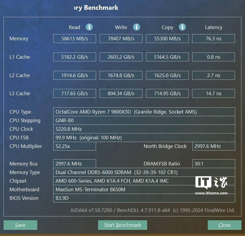
Task: Select L2 Cache copy 1625.0 GB/s
Action: [167, 75]
